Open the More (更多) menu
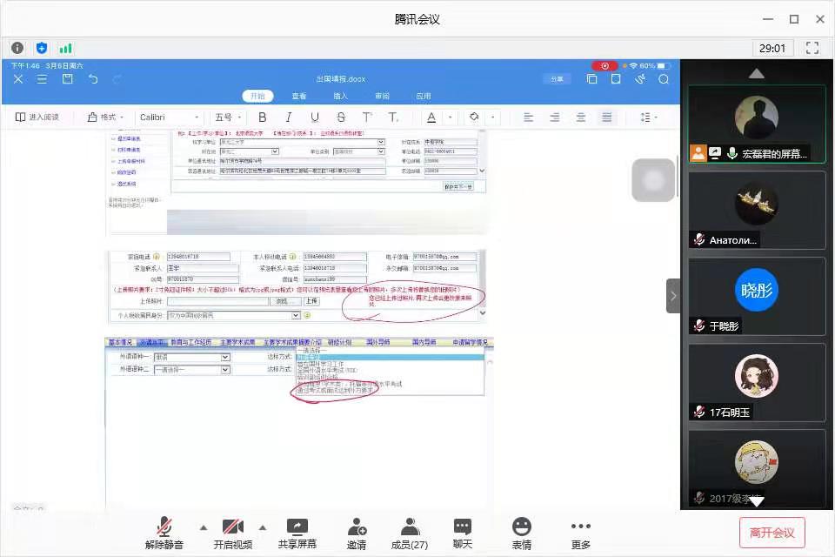Viewport: 835px width, 557px height. pos(580,533)
